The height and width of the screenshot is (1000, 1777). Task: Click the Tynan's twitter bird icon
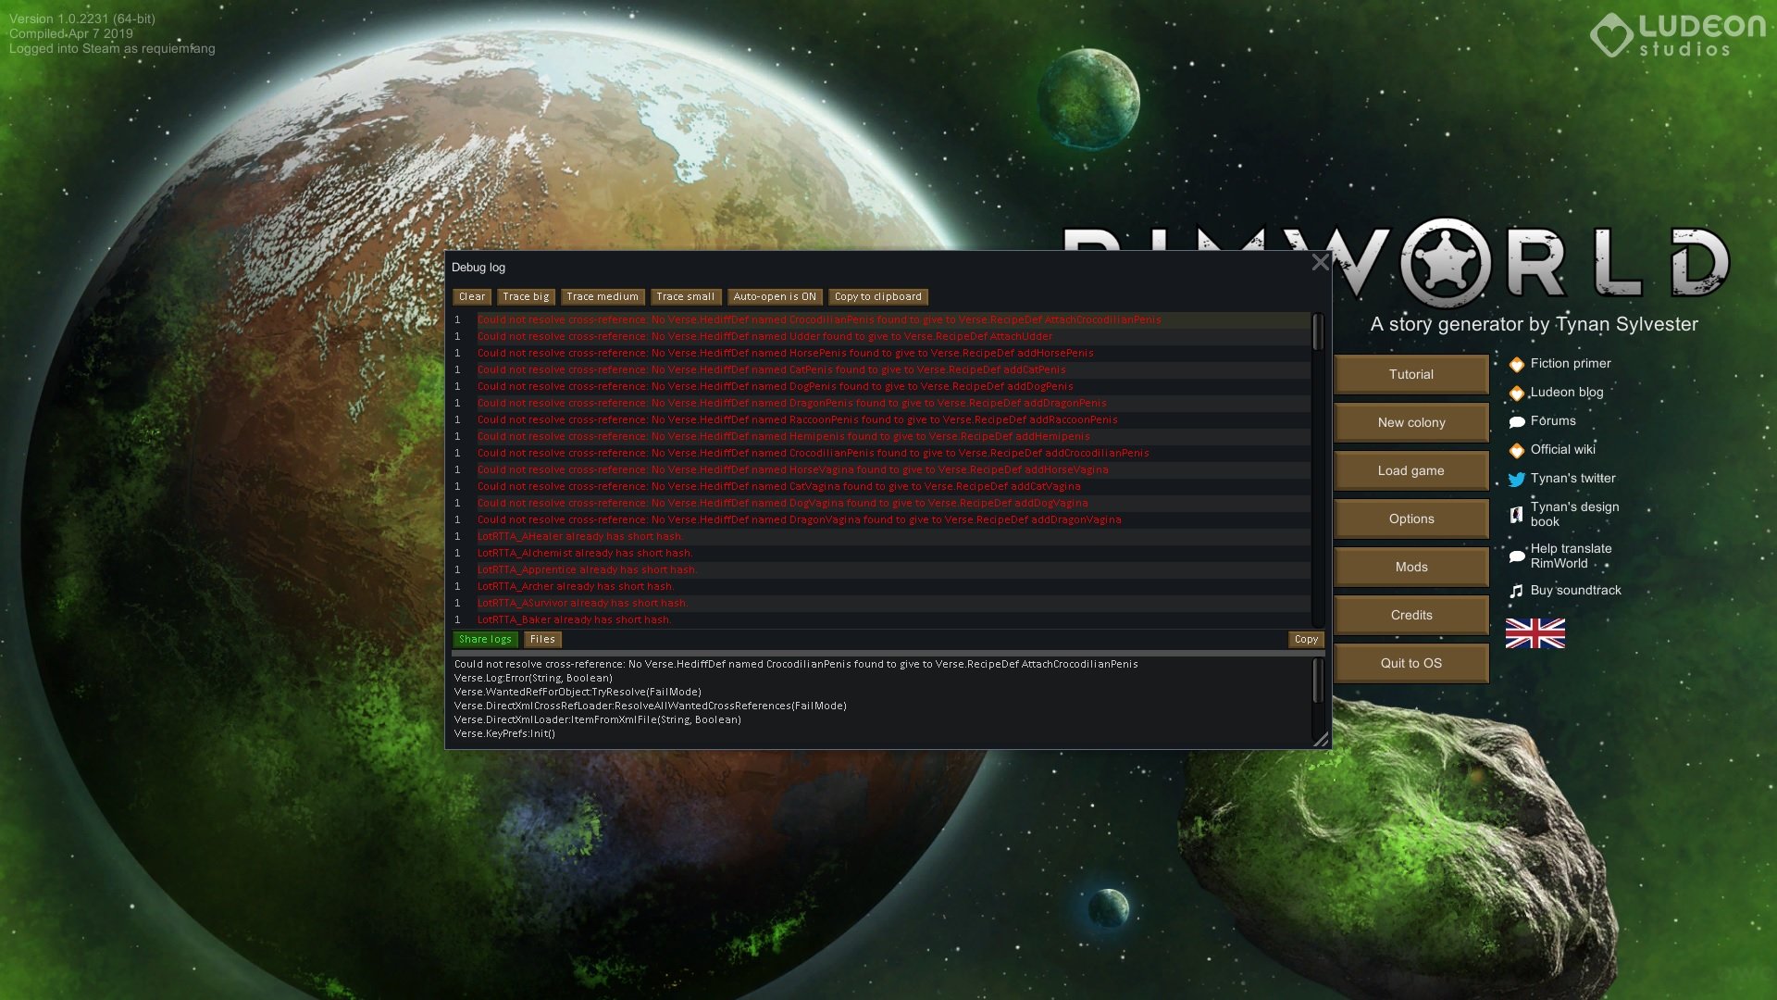tap(1516, 478)
